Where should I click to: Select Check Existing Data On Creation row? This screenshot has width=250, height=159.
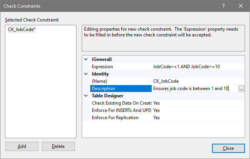[167, 103]
